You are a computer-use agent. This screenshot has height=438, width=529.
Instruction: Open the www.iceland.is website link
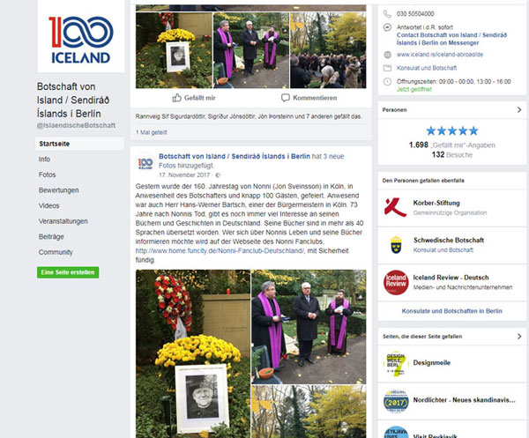[x=440, y=55]
